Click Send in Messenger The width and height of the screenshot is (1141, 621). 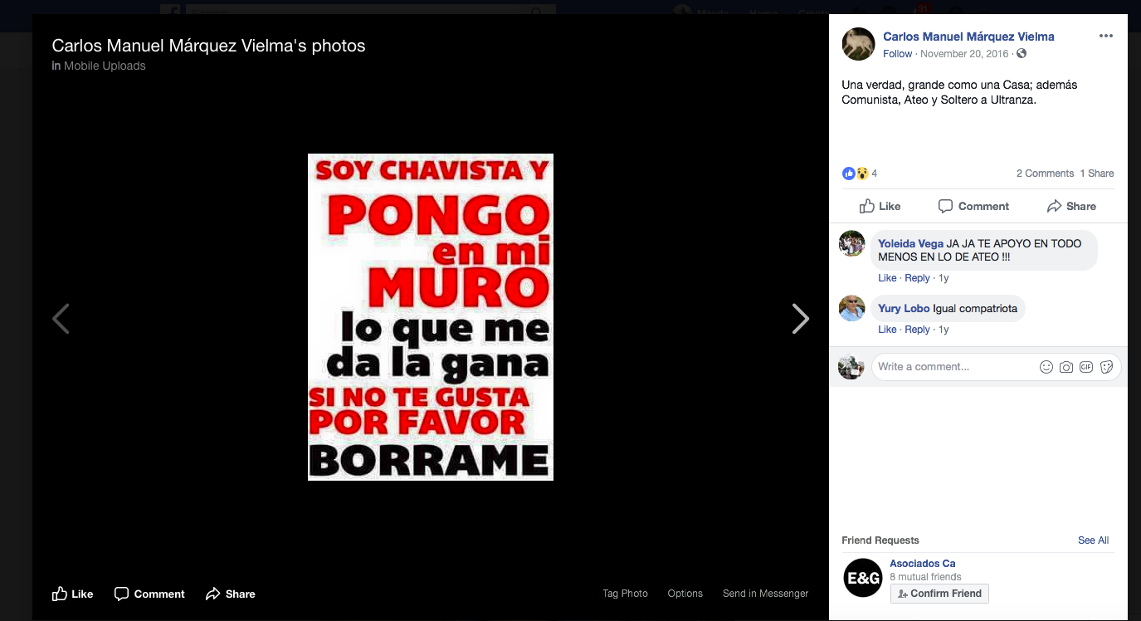[765, 594]
